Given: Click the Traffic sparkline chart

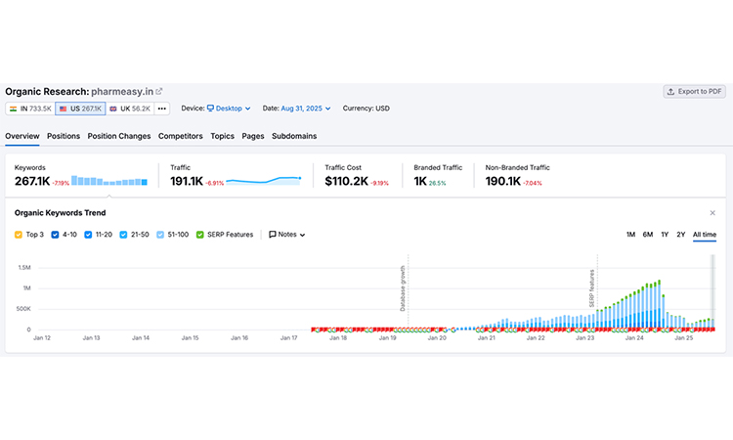Looking at the screenshot, I should point(264,181).
